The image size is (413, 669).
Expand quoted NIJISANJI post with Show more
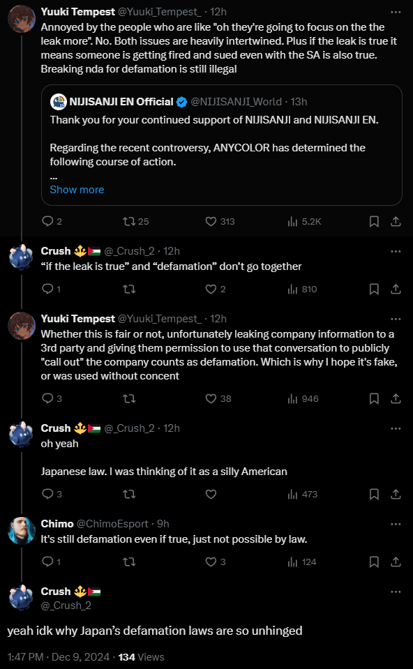click(x=77, y=190)
